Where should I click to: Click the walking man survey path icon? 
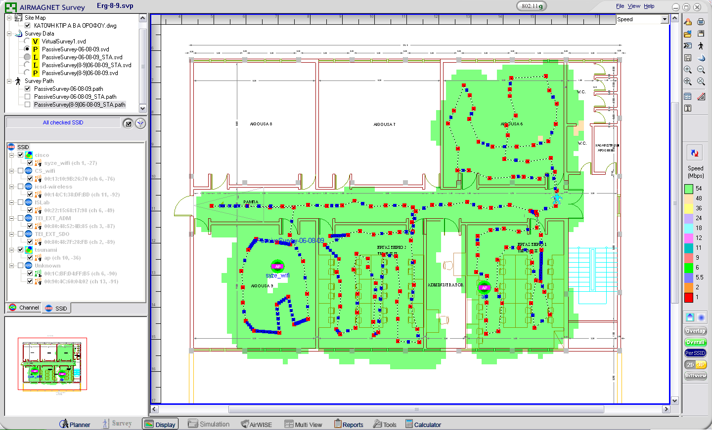coord(701,45)
